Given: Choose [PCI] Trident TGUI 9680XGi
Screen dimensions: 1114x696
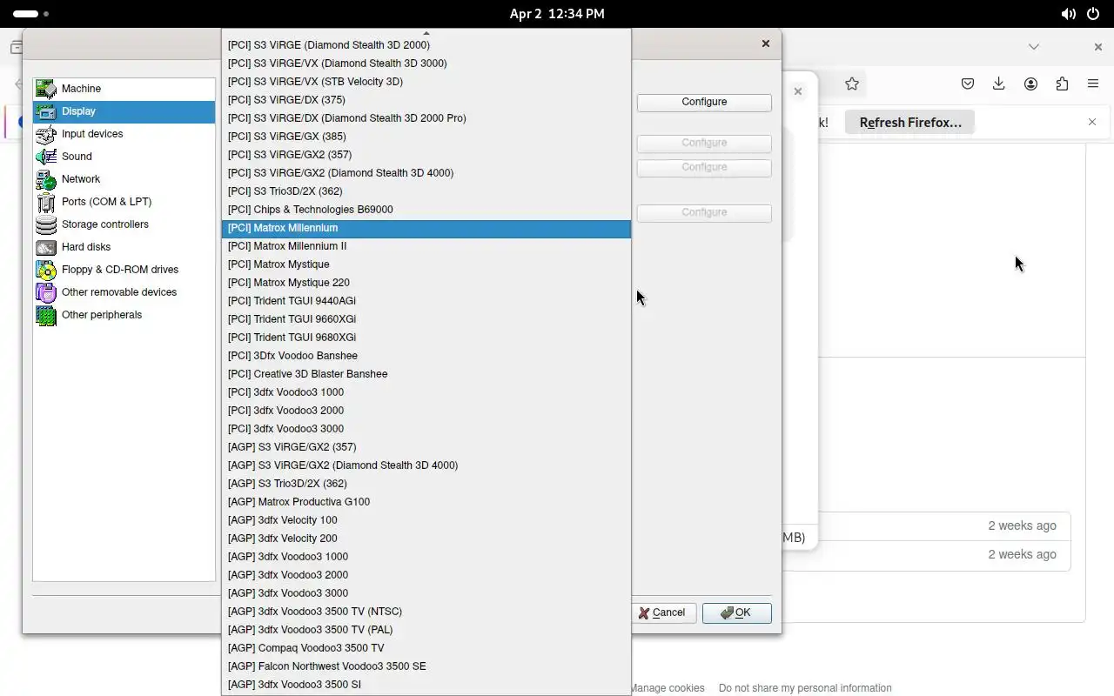Looking at the screenshot, I should 426,338.
